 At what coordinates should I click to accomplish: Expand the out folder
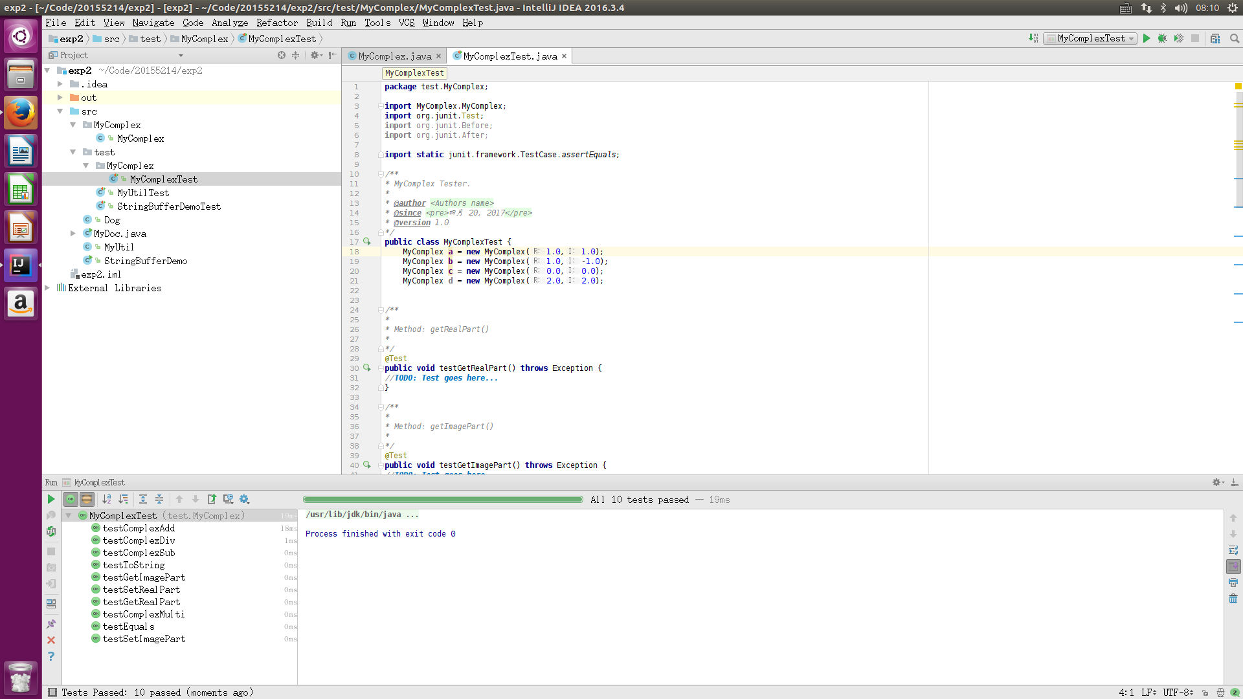pos(60,98)
